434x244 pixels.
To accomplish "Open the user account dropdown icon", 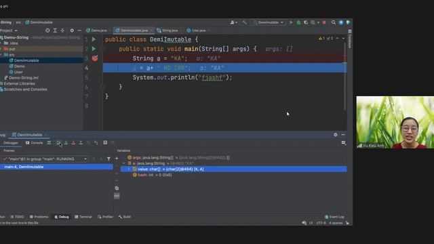I will [x=233, y=22].
